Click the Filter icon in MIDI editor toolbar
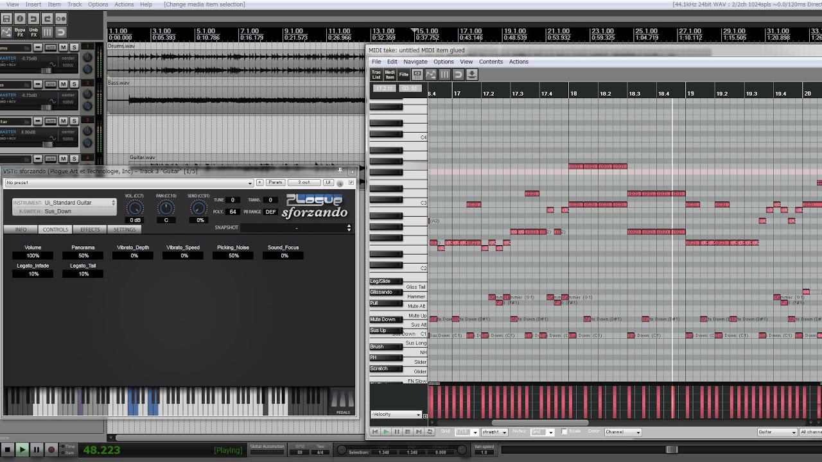Image resolution: width=822 pixels, height=462 pixels. [x=403, y=74]
